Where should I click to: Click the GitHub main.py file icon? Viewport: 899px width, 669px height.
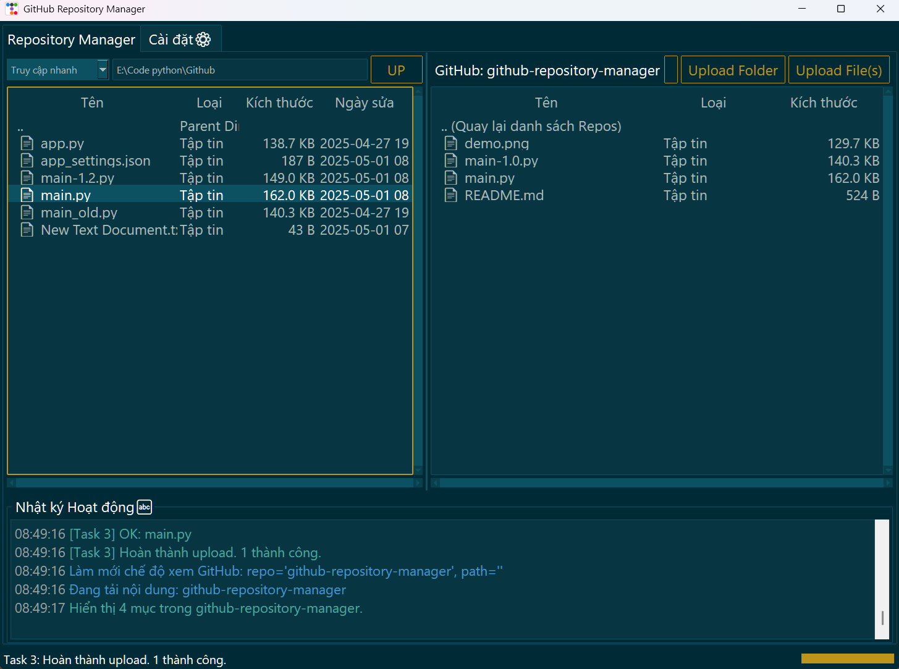(x=451, y=178)
